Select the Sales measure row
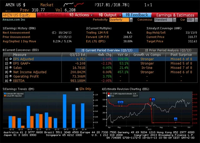Screen dimensions: 200x143 [17, 67]
